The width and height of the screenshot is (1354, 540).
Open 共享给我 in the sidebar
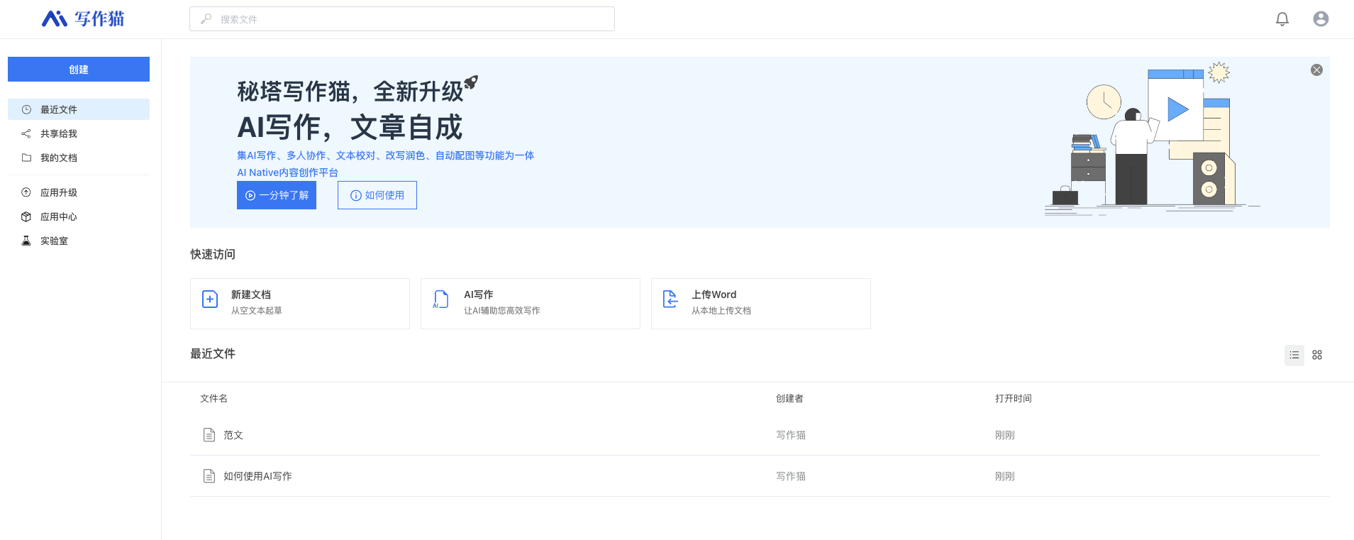point(79,133)
